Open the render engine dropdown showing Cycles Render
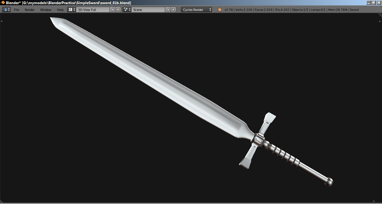The width and height of the screenshot is (382, 204). (195, 10)
